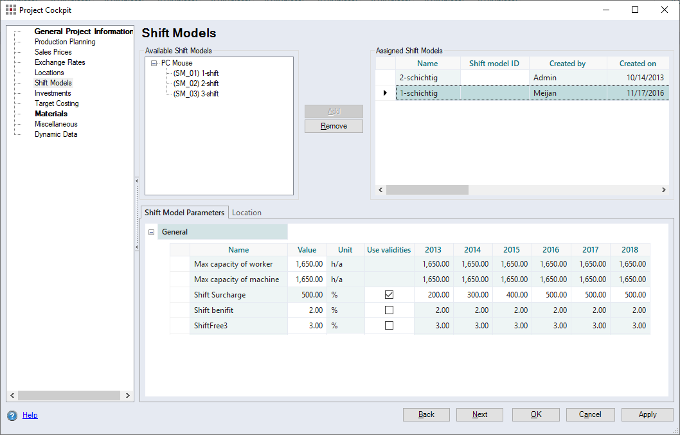Edit the Shift Surcharge Value field
The height and width of the screenshot is (435, 680).
pos(307,295)
